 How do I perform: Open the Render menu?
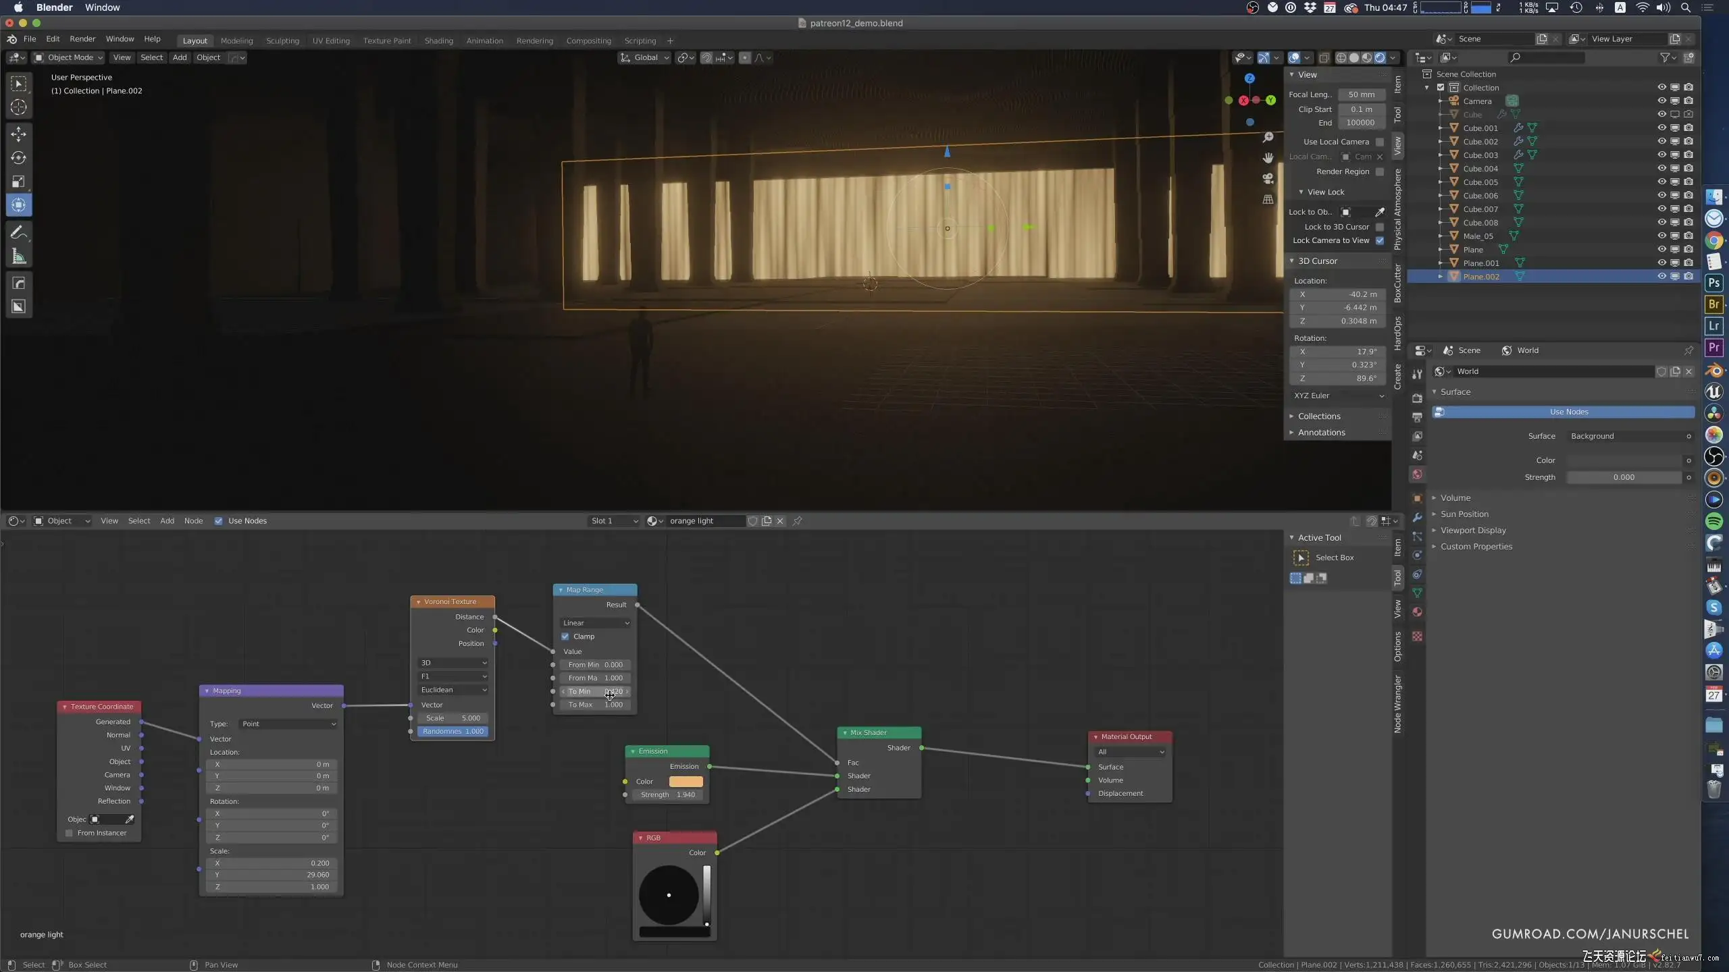(82, 39)
